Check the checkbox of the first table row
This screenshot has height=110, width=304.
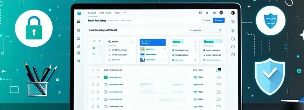93,77
